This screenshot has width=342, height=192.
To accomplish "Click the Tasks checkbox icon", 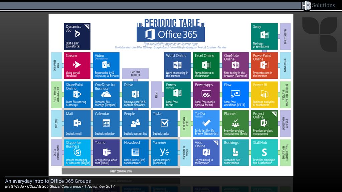I will pyautogui.click(x=164, y=123).
